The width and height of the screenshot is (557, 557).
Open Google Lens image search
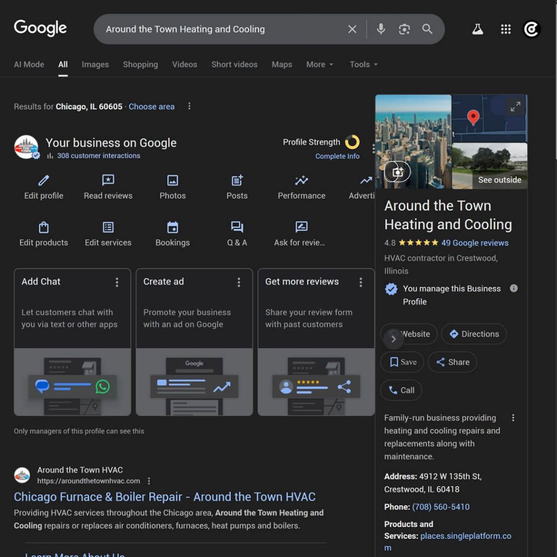404,29
